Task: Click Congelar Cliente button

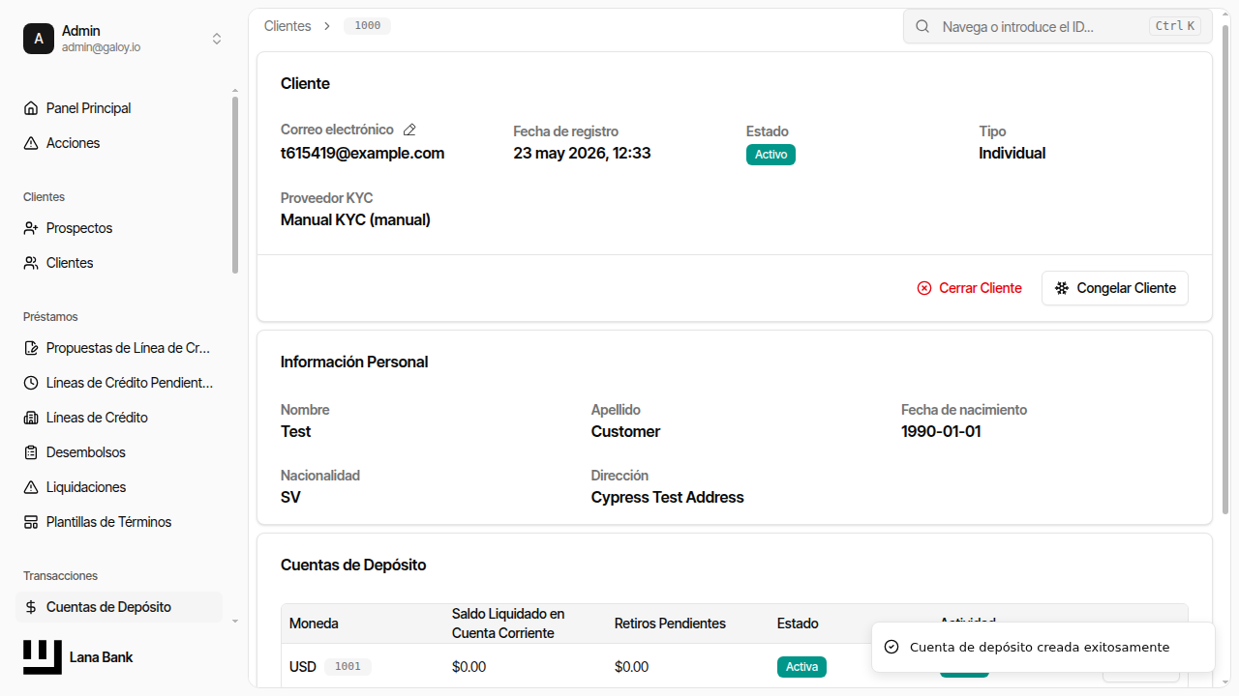Action: (1115, 288)
